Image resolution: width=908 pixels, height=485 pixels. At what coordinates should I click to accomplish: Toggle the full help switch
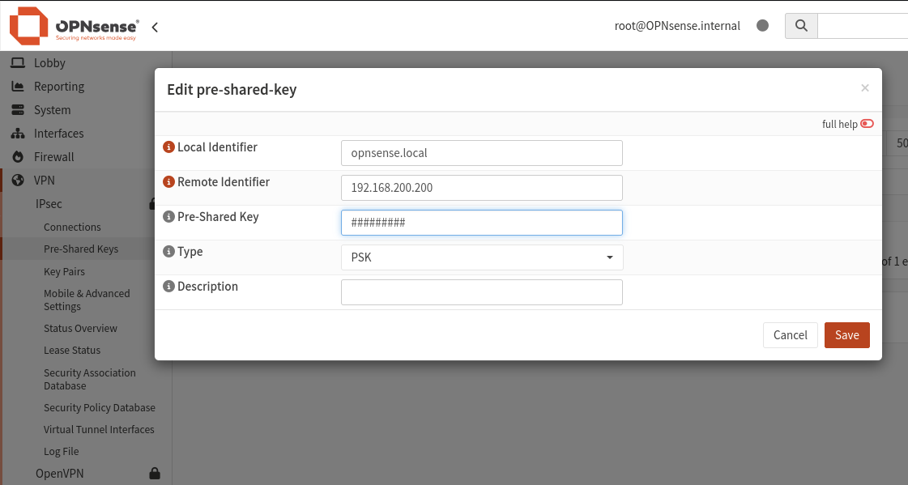pos(867,124)
